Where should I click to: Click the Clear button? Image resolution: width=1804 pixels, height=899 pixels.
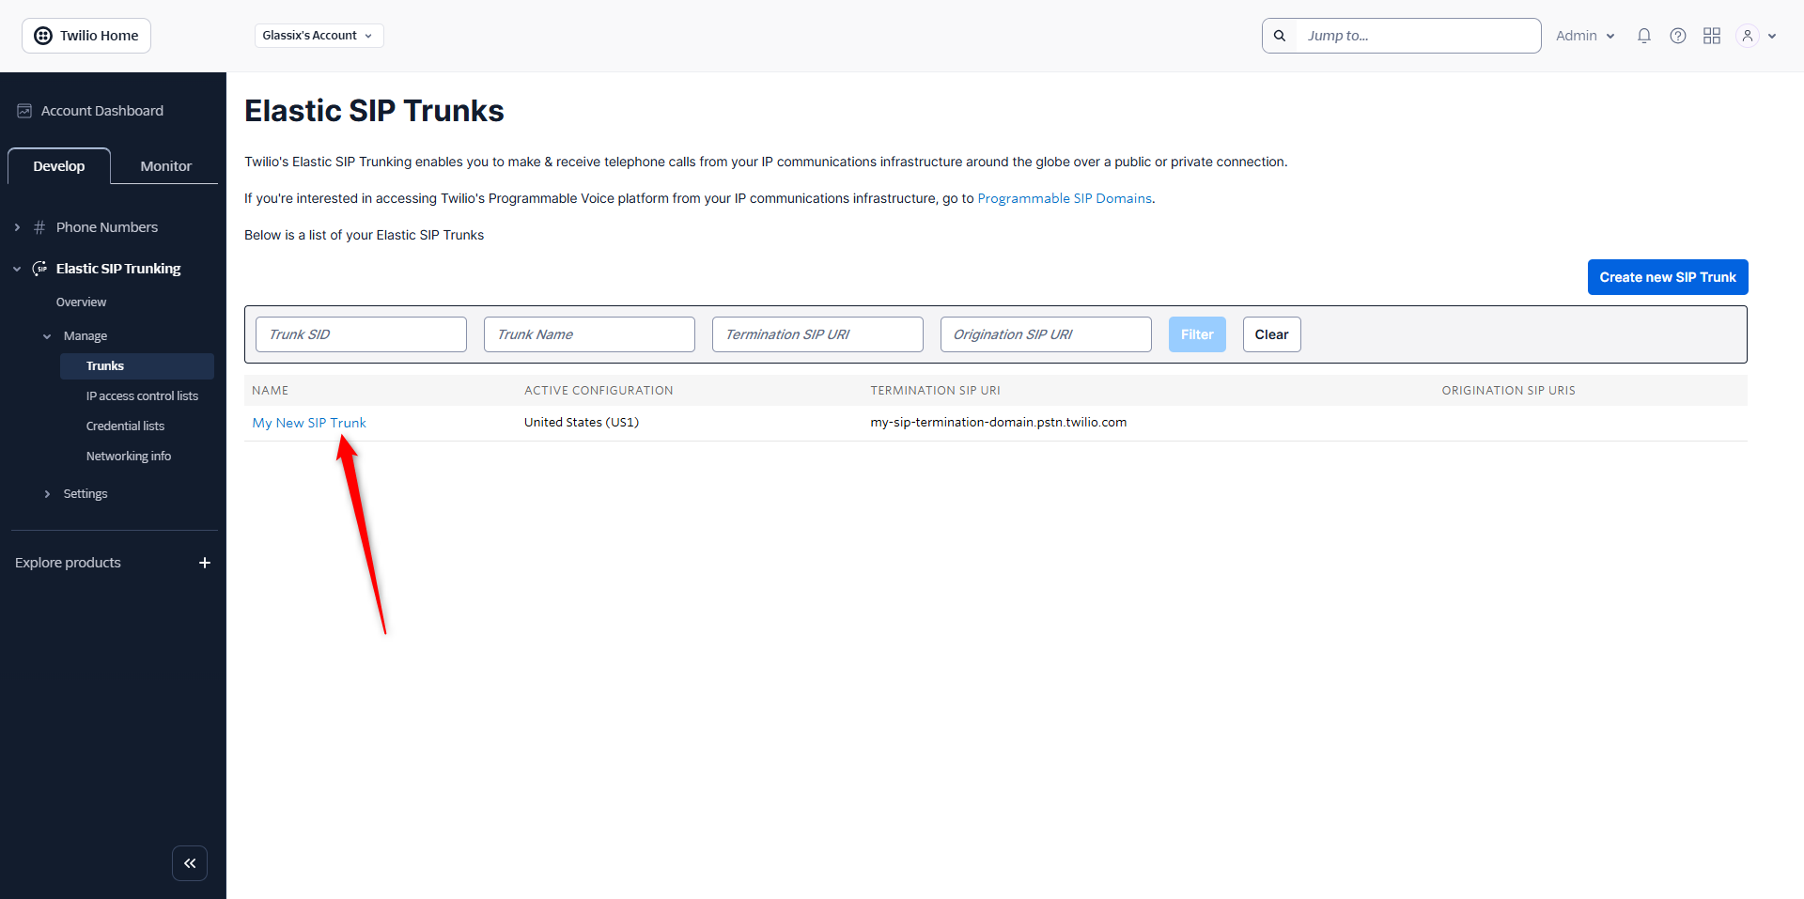pyautogui.click(x=1271, y=334)
